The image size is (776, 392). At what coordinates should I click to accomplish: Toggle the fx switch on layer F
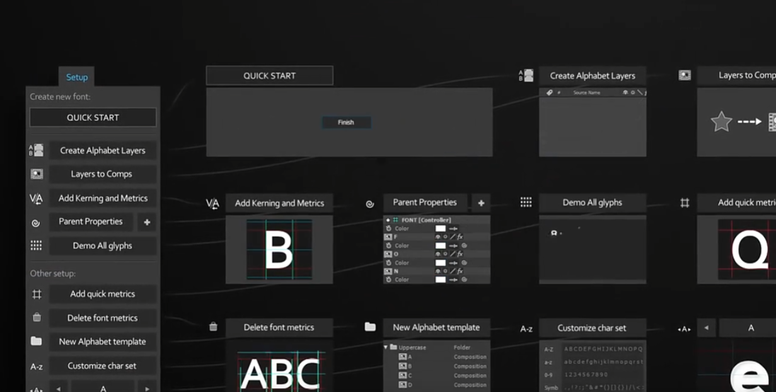pos(460,237)
